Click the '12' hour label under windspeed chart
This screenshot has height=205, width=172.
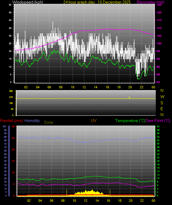pos(84,87)
